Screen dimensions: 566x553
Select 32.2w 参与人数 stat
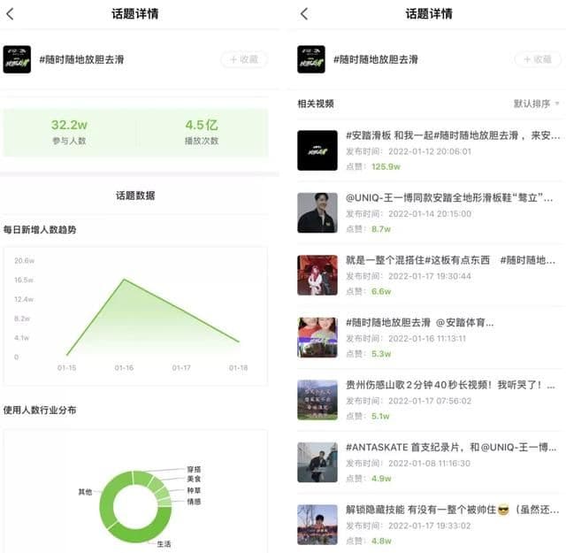click(x=69, y=132)
